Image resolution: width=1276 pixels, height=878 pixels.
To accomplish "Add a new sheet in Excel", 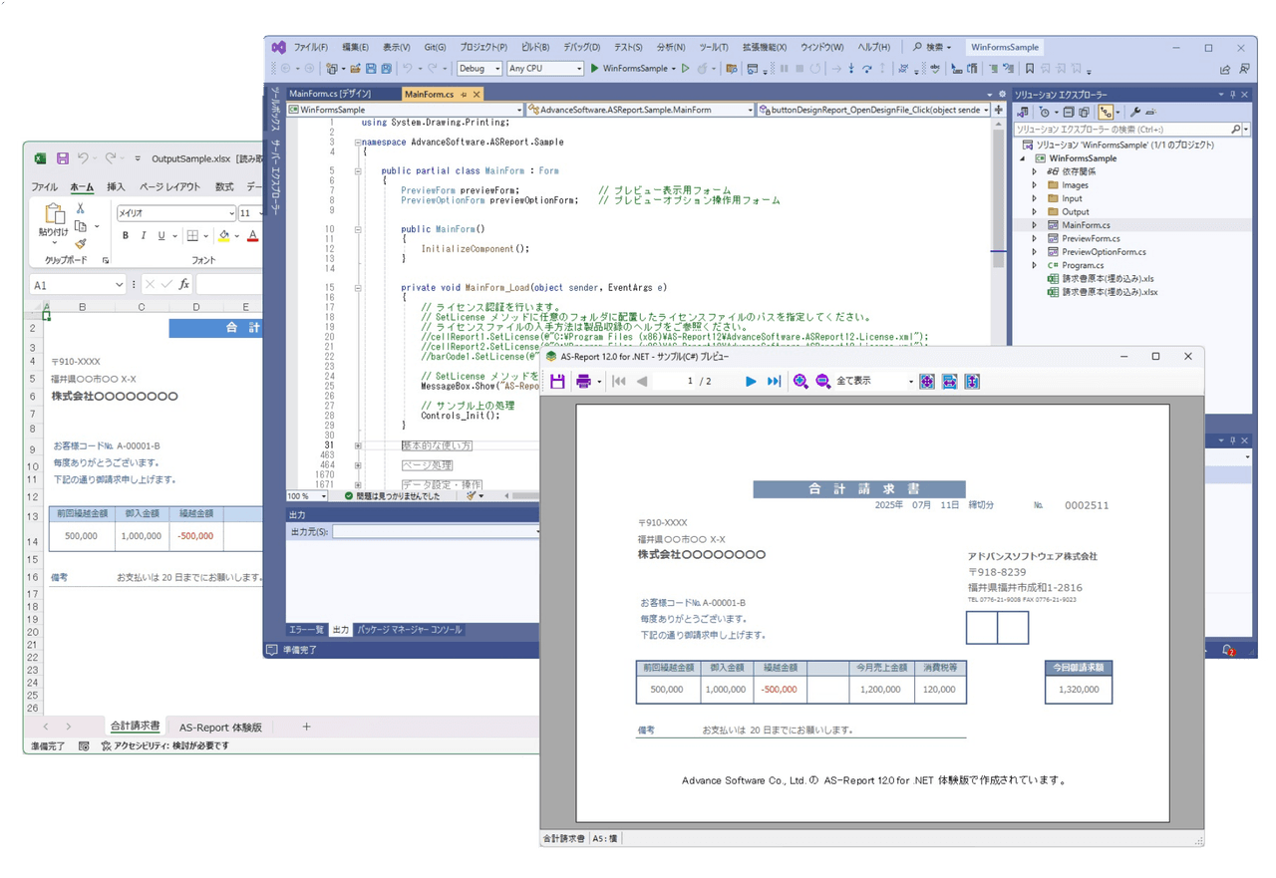I will [x=307, y=728].
